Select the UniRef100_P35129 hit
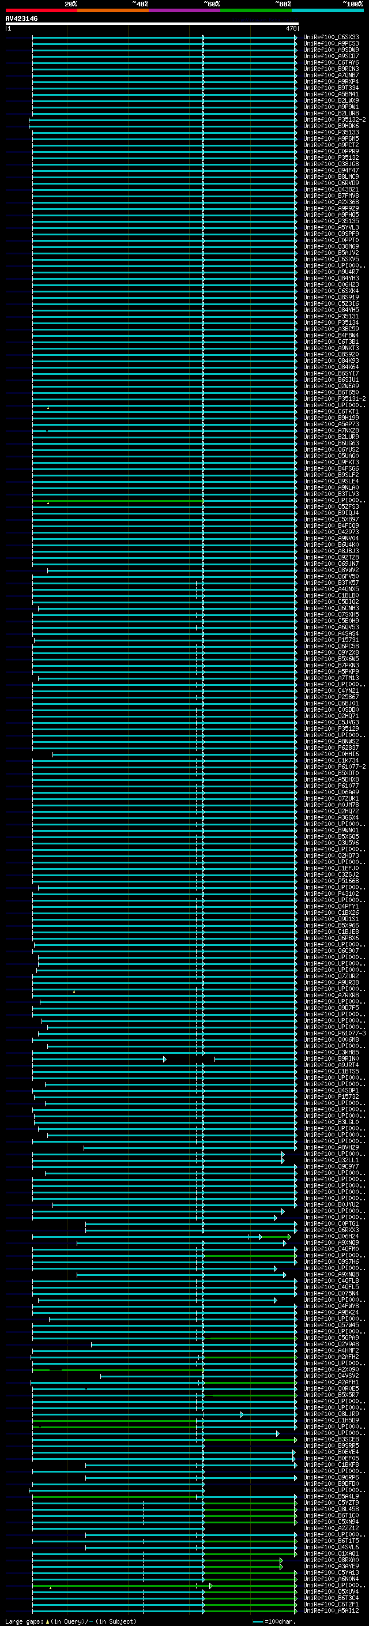This screenshot has height=1626, width=369. 330,728
